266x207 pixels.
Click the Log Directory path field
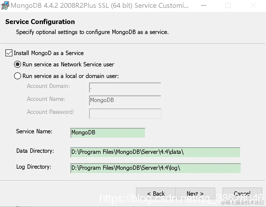click(x=156, y=168)
